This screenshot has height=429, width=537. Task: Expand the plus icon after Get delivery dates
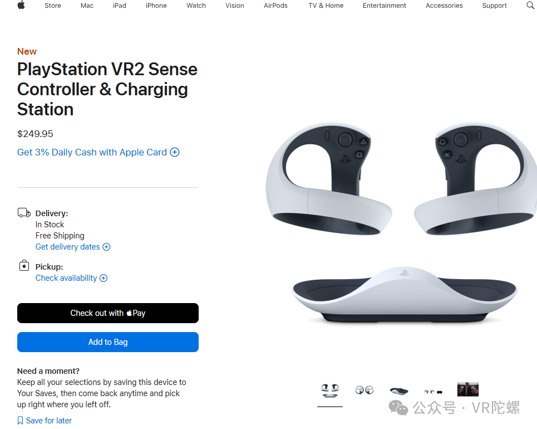[106, 247]
